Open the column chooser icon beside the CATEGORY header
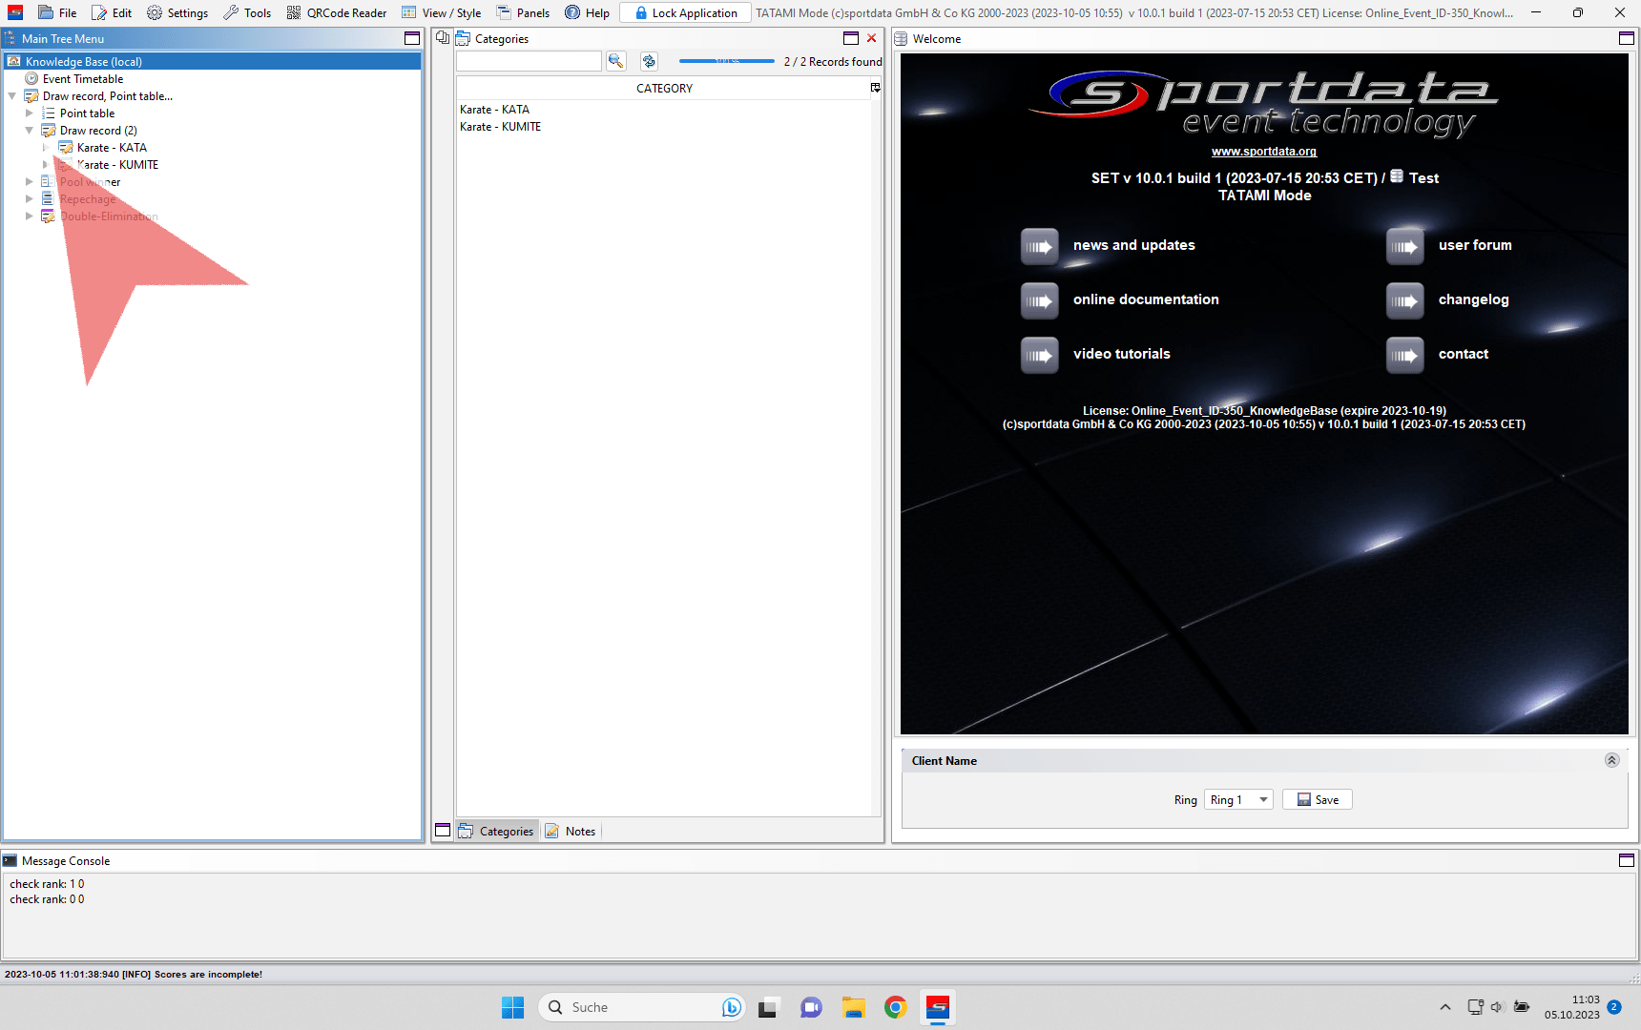Screen dimensions: 1641x1030 tap(875, 88)
